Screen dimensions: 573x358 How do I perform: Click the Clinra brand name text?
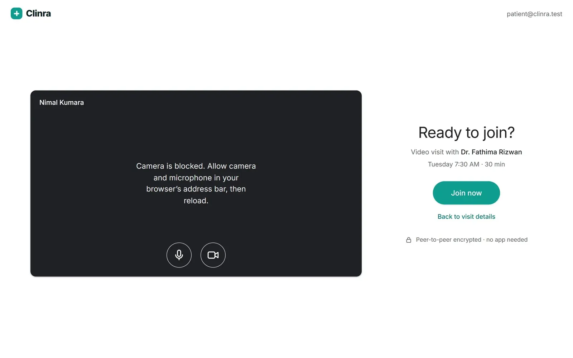[x=38, y=14]
